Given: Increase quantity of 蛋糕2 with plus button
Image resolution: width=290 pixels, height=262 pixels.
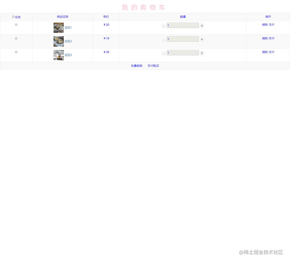Looking at the screenshot, I should coord(202,39).
